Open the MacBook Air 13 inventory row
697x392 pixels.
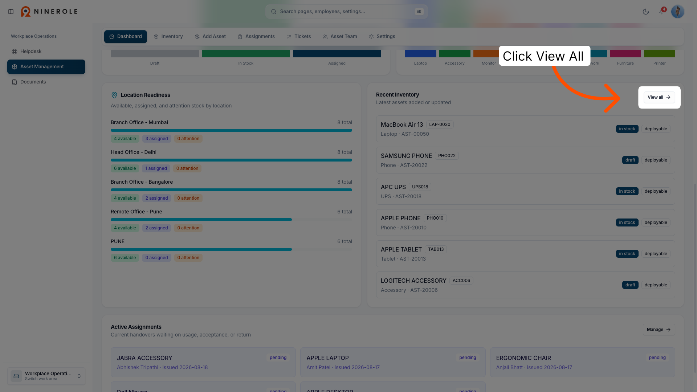[x=525, y=129]
